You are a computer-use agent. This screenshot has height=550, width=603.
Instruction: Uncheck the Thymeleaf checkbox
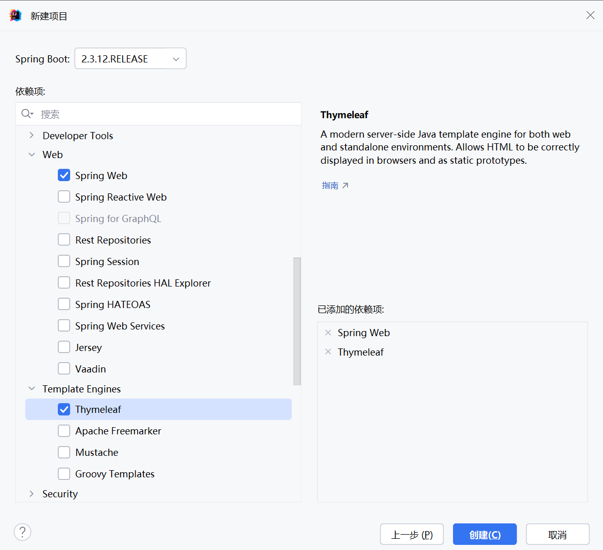pos(64,409)
